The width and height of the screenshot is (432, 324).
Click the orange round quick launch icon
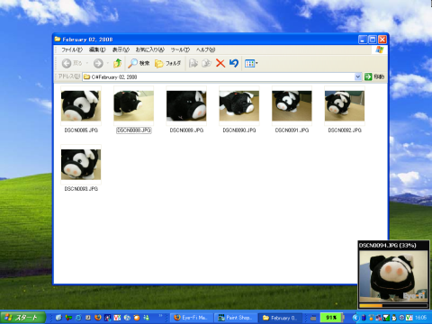pyautogui.click(x=137, y=318)
